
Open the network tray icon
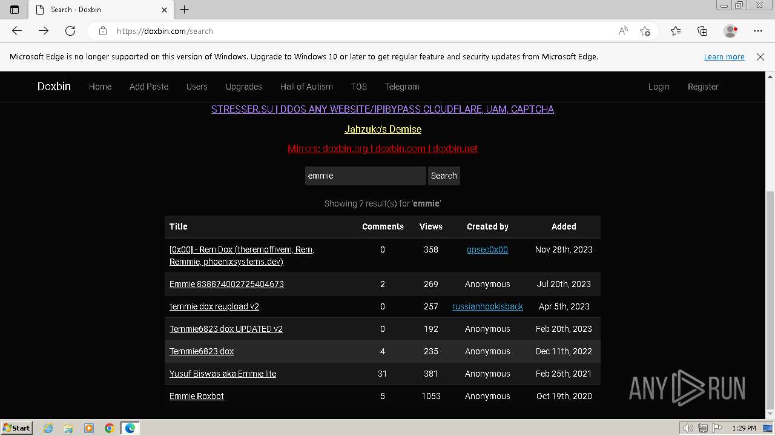[702, 428]
